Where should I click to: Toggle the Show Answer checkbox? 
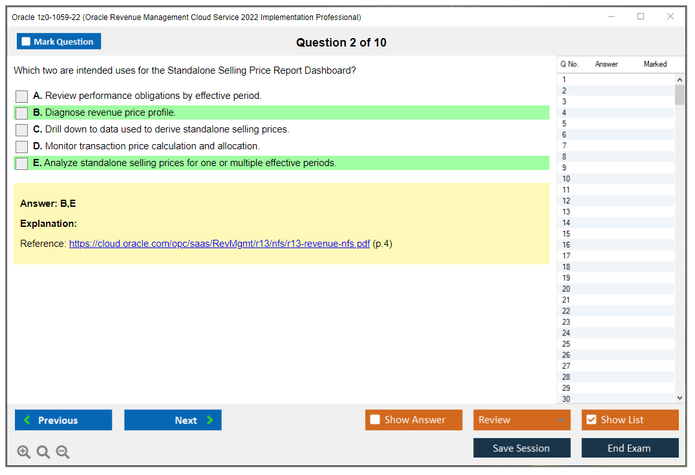click(x=375, y=420)
